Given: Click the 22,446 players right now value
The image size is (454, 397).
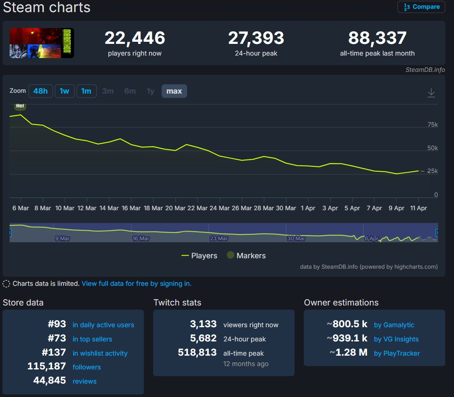Looking at the screenshot, I should pyautogui.click(x=135, y=38).
